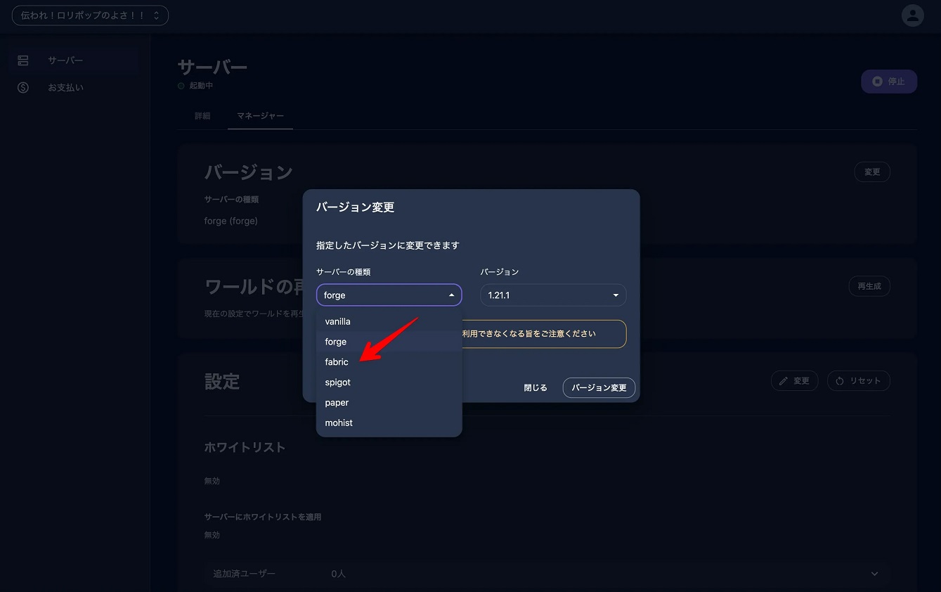The image size is (941, 592).
Task: Select fabric from server type list
Action: pyautogui.click(x=337, y=362)
